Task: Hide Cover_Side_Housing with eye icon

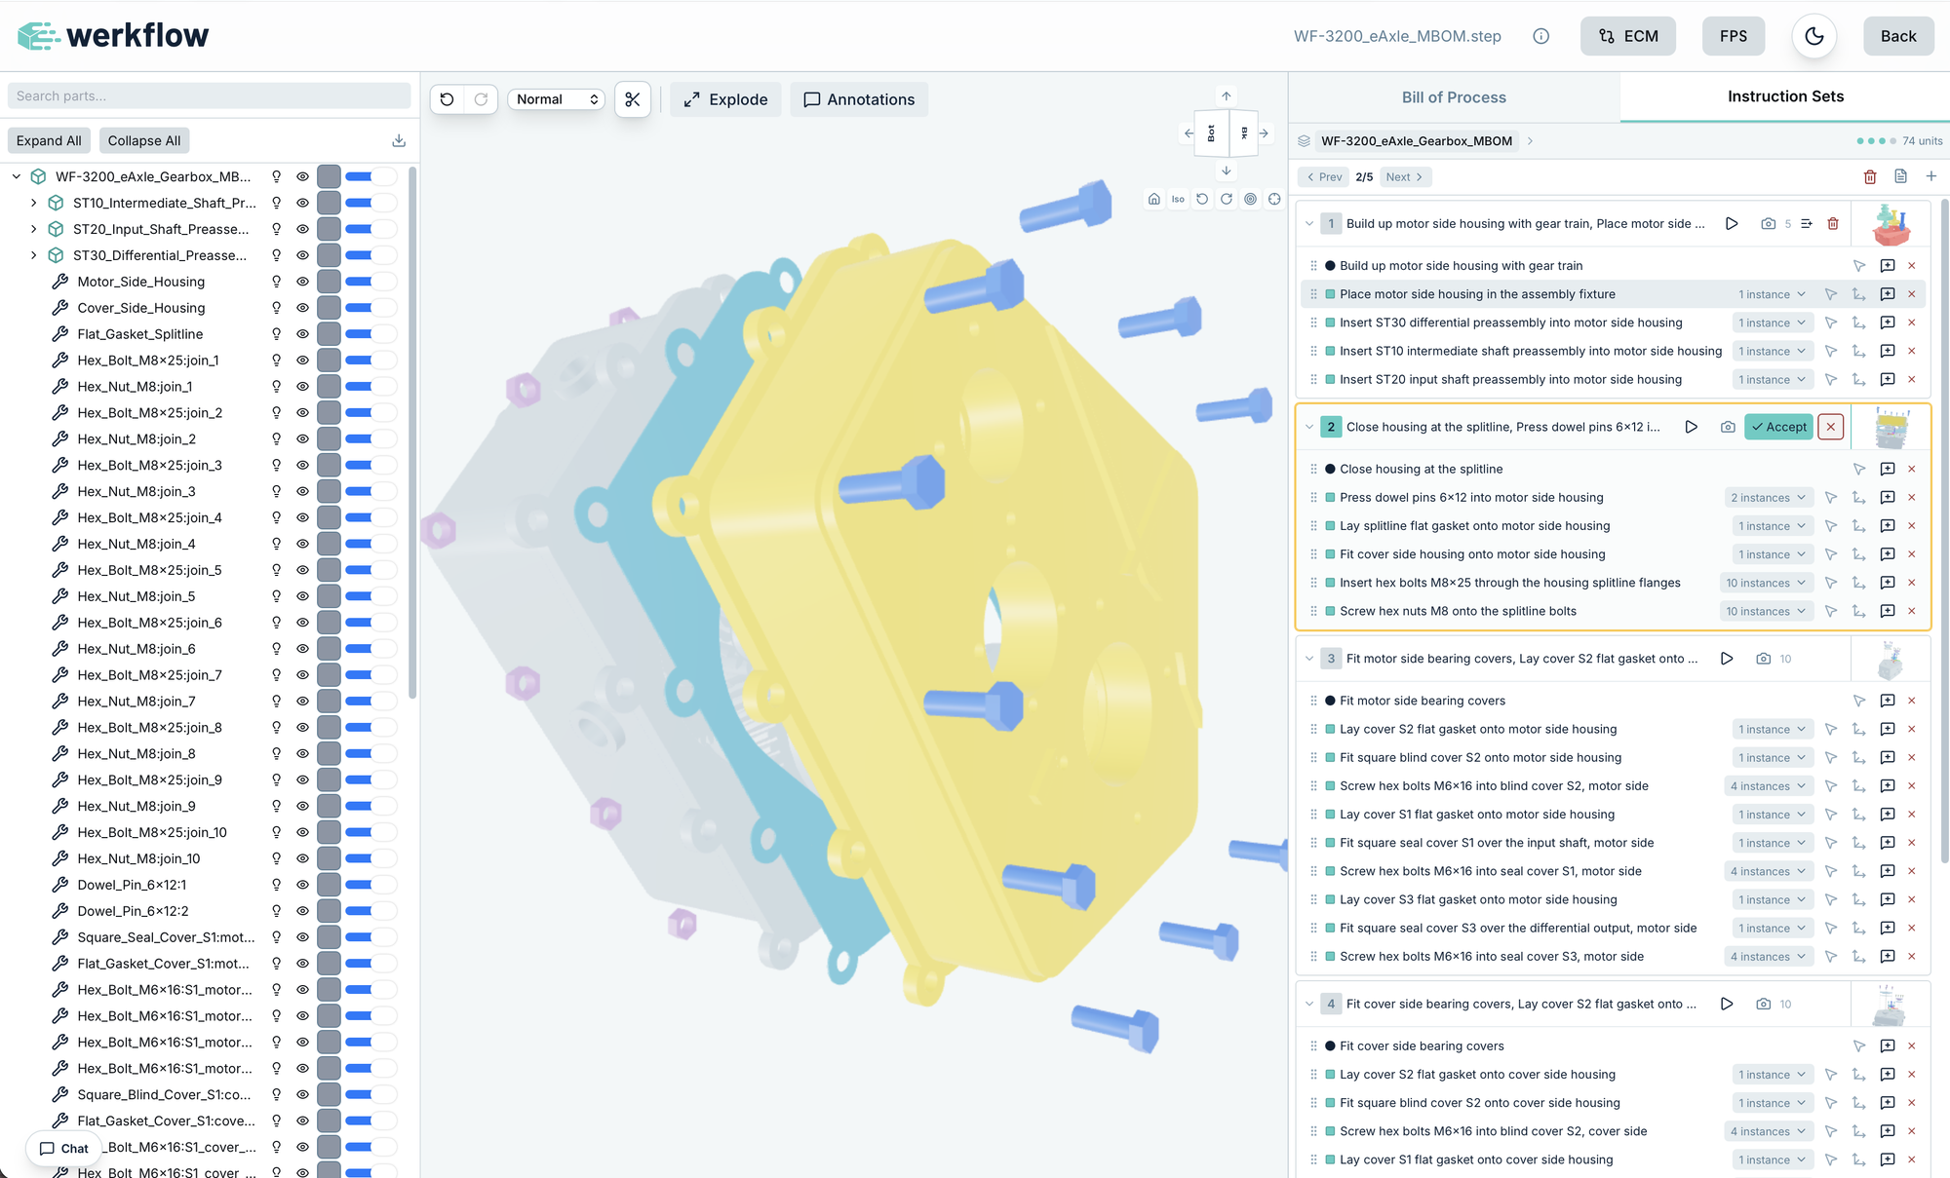Action: (302, 308)
